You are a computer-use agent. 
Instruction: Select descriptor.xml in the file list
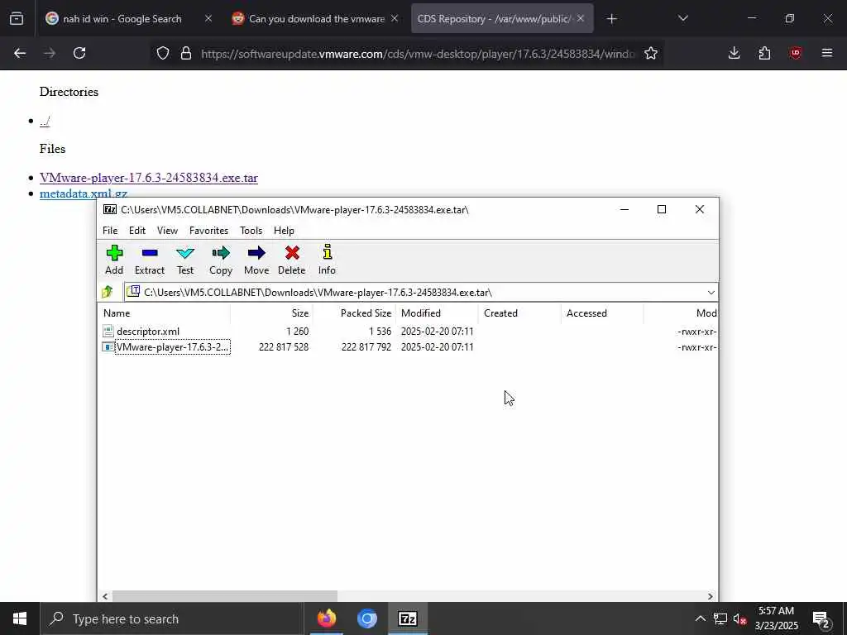[x=148, y=332]
